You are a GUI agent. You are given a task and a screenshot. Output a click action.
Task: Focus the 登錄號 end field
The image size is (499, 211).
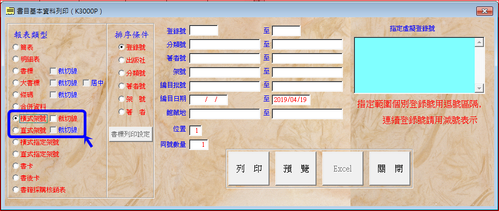[x=286, y=31]
